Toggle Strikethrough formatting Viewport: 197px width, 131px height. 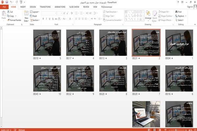[56, 19]
